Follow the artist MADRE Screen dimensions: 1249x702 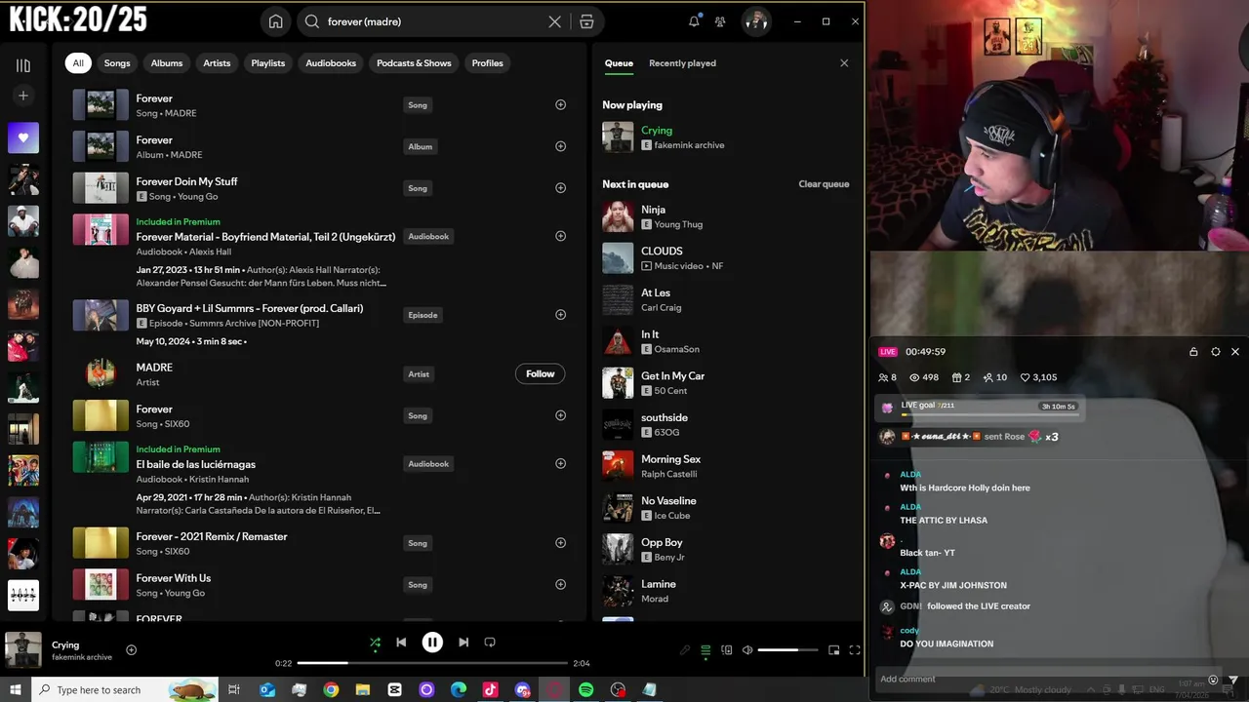(x=540, y=374)
